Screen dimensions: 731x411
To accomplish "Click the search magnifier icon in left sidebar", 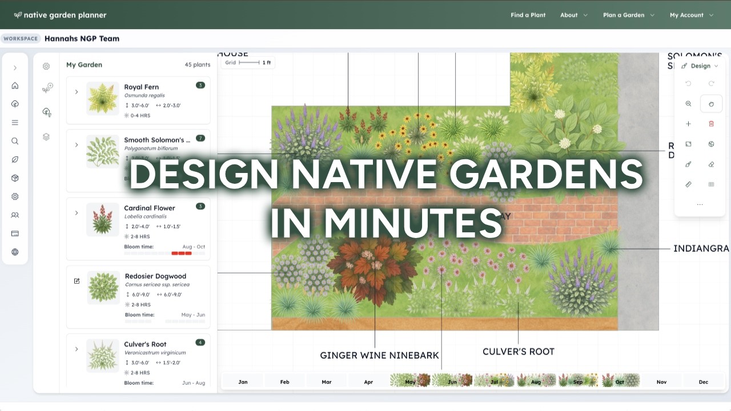I will click(15, 141).
